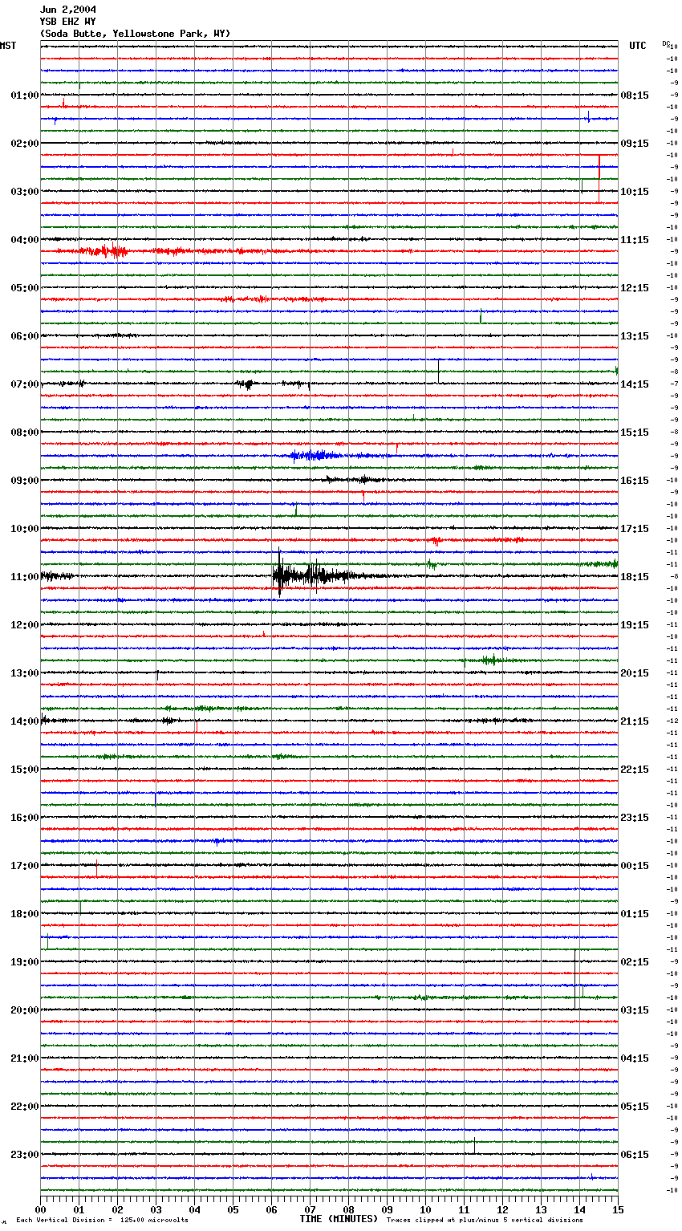
Task: Click the bottom axis minute label '00'
Action: click(x=40, y=1210)
